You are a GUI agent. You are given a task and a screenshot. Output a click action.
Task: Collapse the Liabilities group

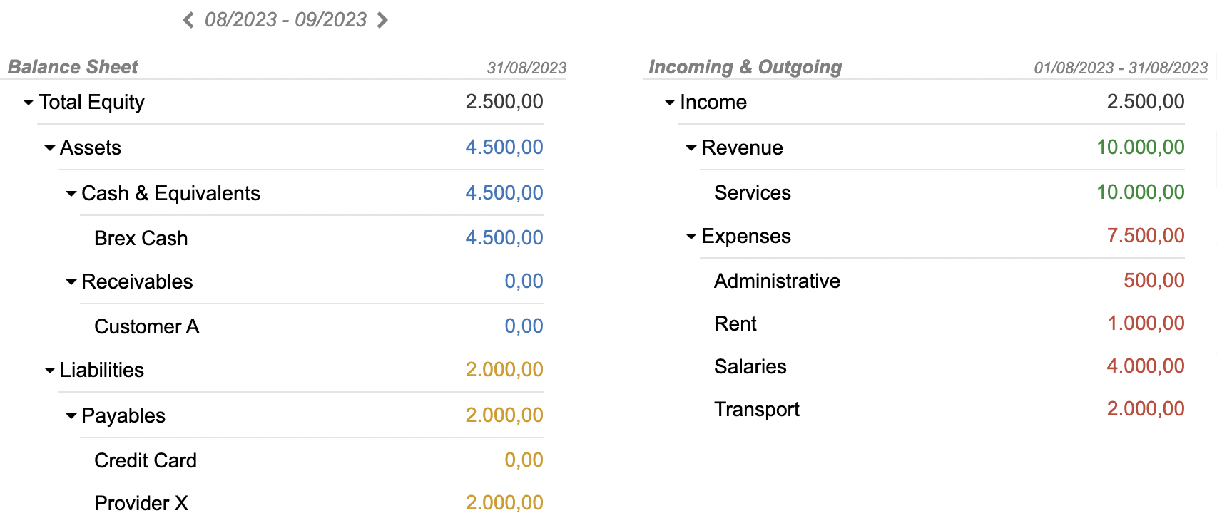[49, 370]
